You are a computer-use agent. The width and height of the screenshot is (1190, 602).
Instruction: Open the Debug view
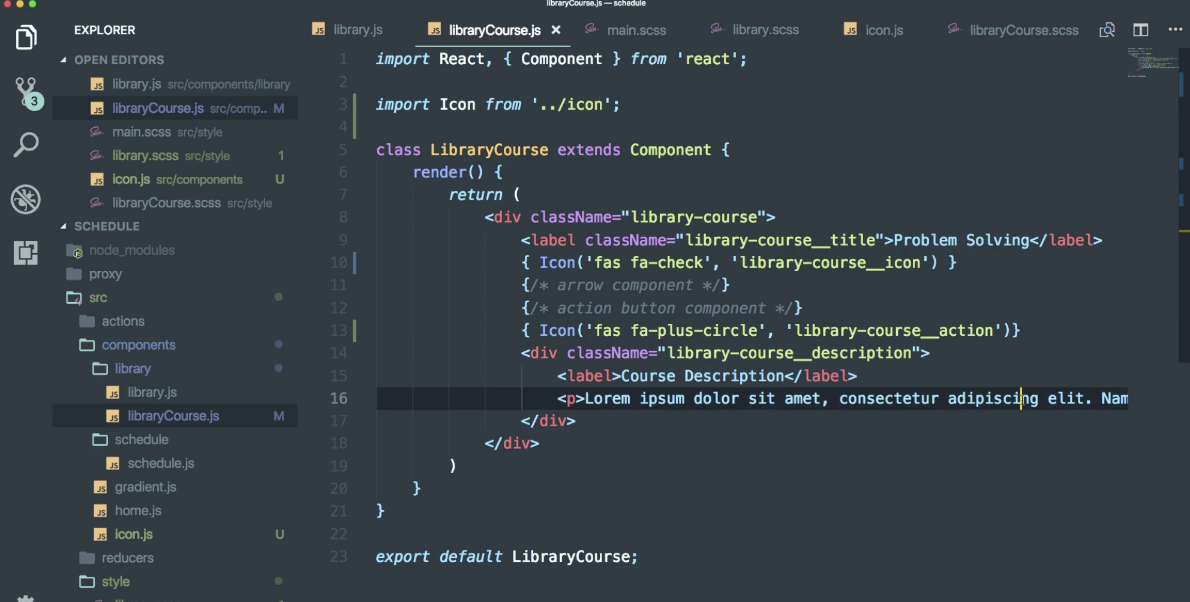point(26,199)
